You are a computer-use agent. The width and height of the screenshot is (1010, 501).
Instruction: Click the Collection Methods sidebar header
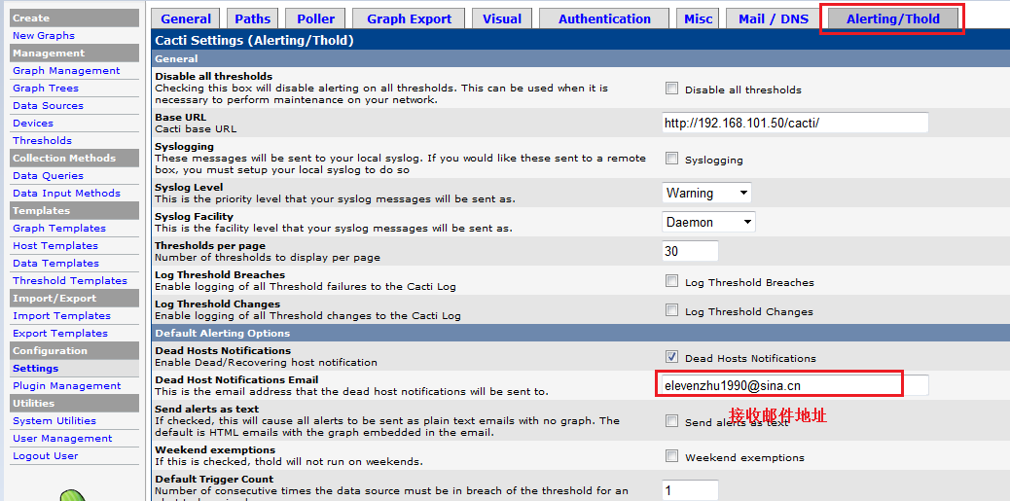coord(74,158)
